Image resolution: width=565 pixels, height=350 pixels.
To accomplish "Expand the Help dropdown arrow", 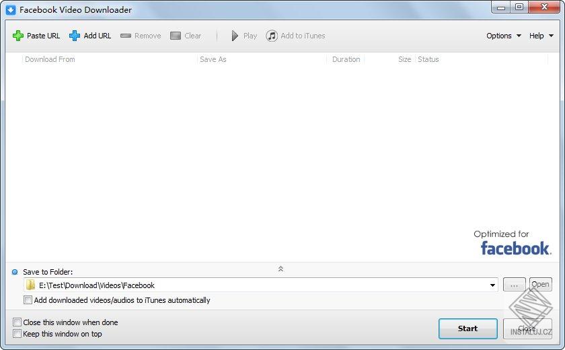I will click(551, 36).
